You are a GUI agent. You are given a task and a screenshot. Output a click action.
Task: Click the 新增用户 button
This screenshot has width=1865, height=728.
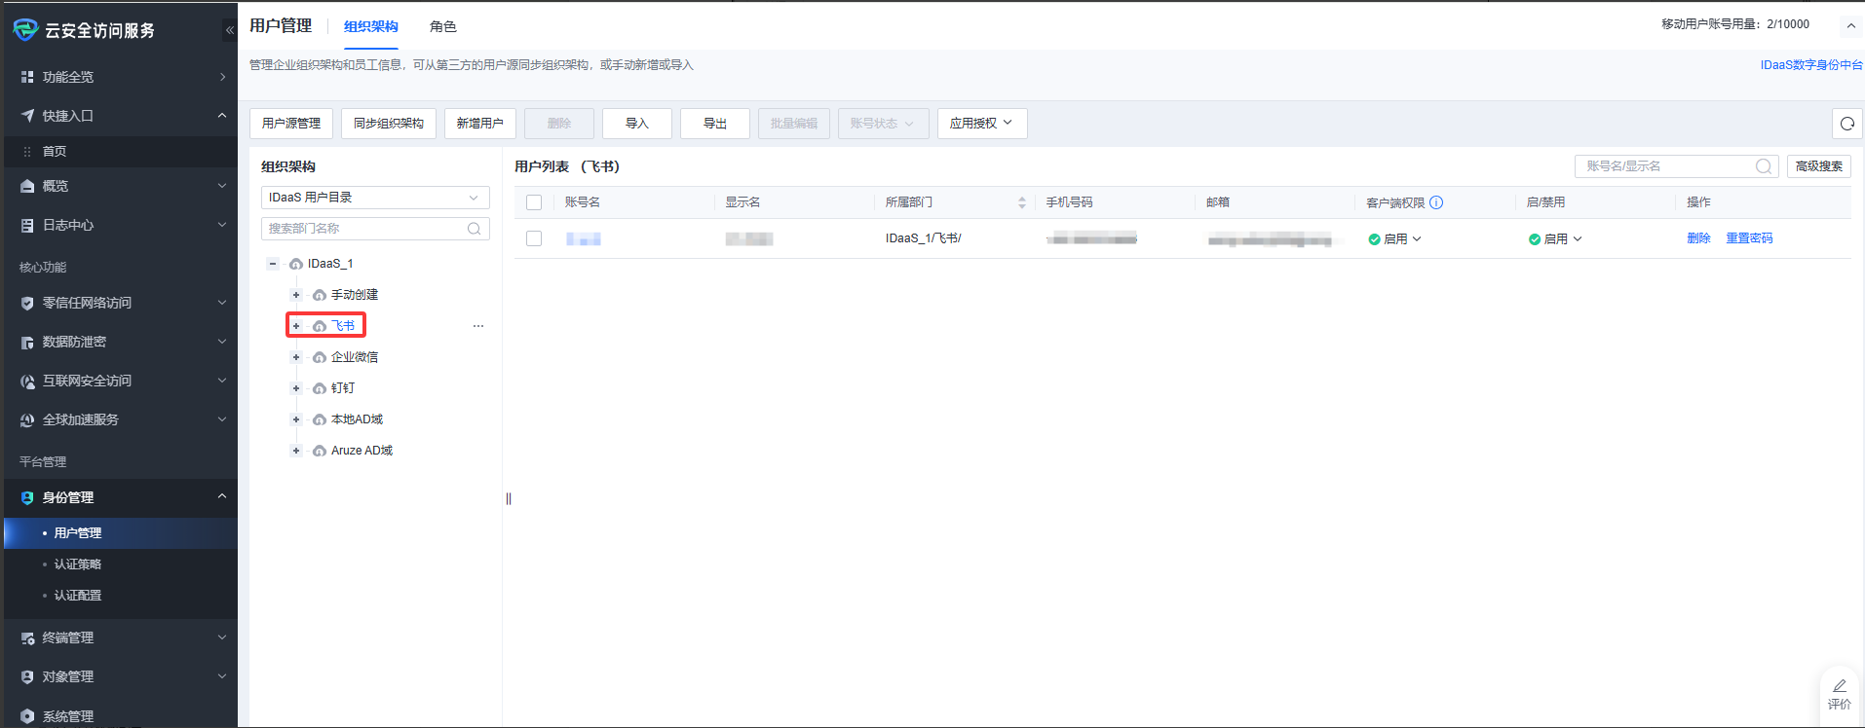479,124
